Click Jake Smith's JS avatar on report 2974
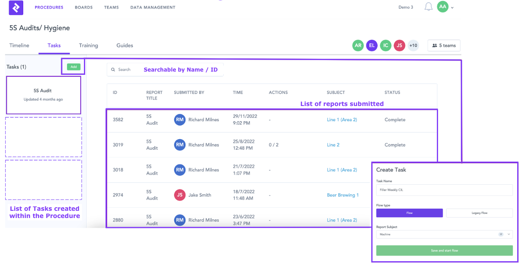The image size is (522, 266). (x=179, y=195)
